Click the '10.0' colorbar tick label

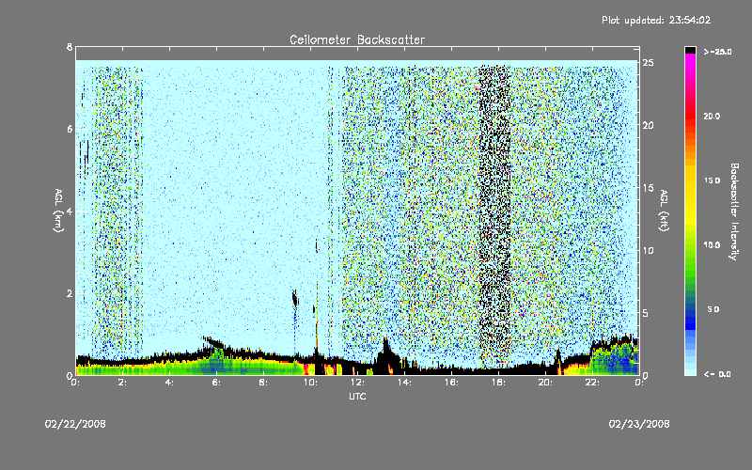click(712, 245)
